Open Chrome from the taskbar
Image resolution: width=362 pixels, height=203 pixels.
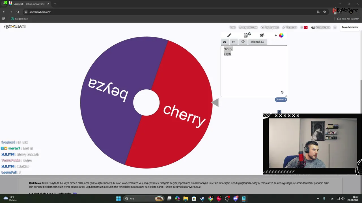[x=210, y=198]
